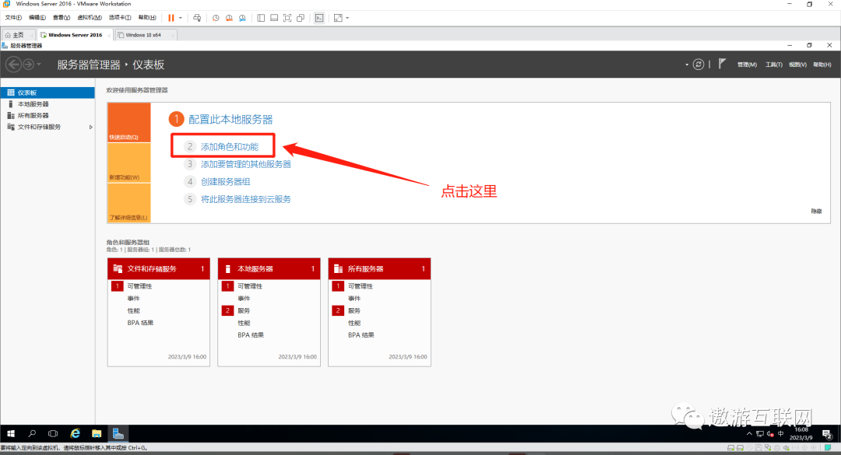
Task: Click the Server Manager back arrow
Action: 13,65
